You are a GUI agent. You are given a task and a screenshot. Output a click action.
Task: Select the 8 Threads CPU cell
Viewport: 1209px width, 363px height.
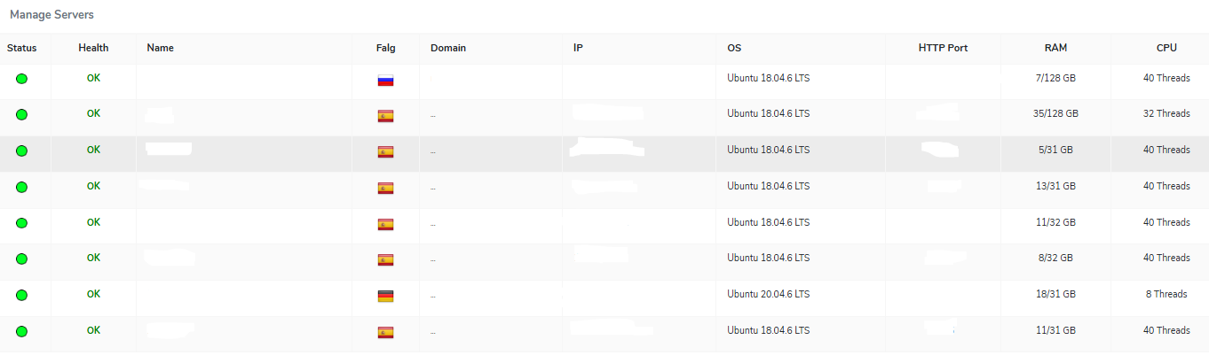pos(1166,294)
